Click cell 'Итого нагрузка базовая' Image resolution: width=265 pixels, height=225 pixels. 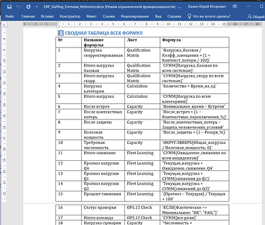(103, 68)
